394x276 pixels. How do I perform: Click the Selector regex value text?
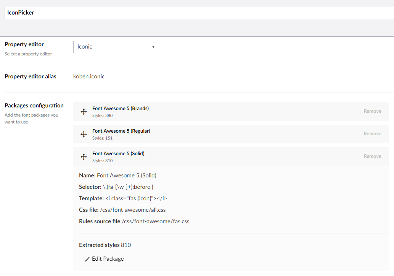click(x=128, y=187)
